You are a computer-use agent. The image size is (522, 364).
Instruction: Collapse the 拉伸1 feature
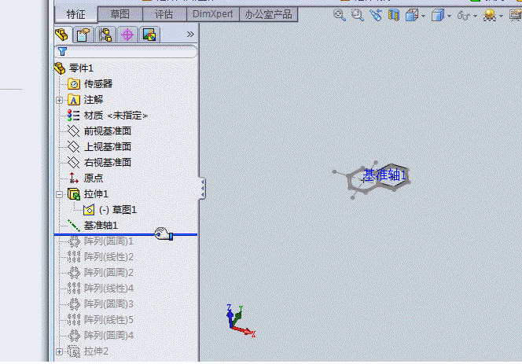click(59, 194)
